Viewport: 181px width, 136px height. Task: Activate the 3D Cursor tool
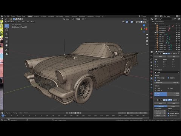pos(7,30)
